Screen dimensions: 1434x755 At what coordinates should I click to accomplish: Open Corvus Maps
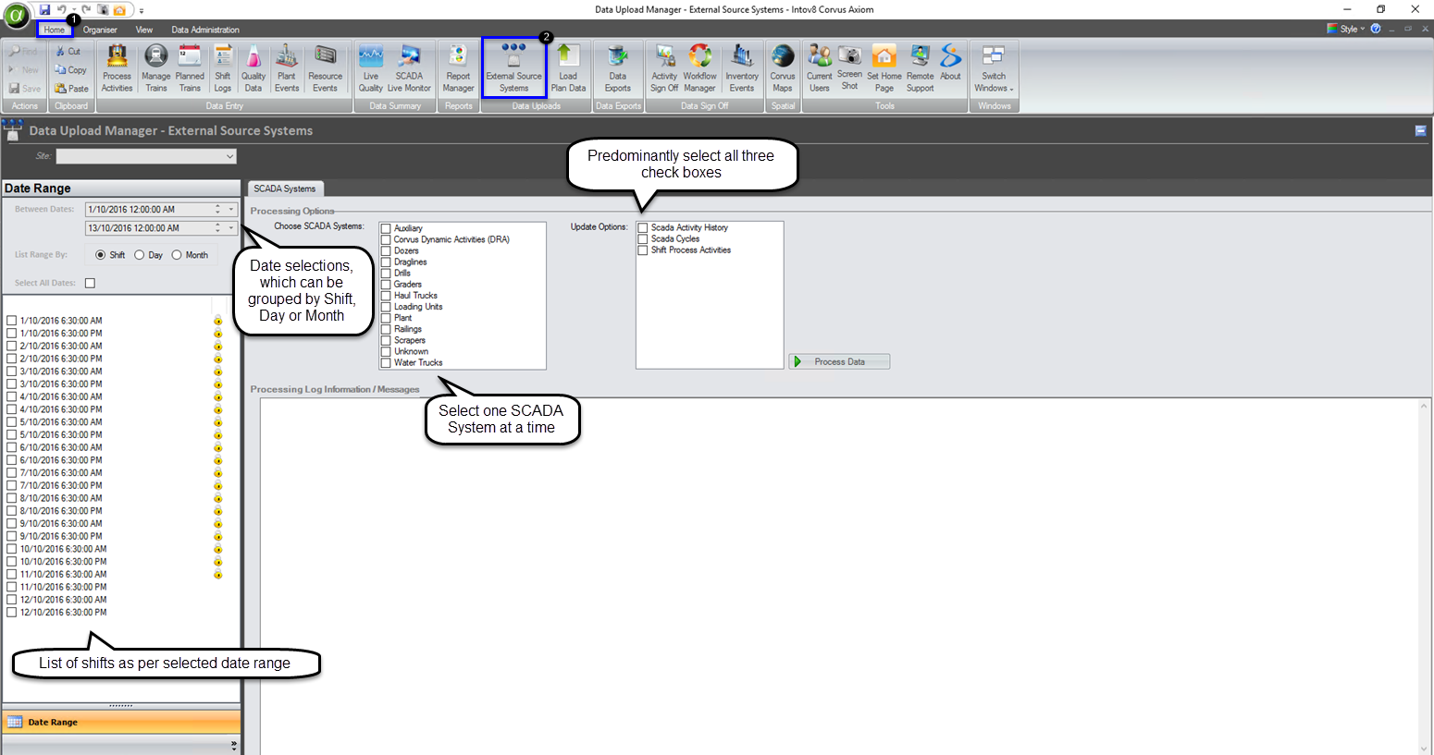782,65
